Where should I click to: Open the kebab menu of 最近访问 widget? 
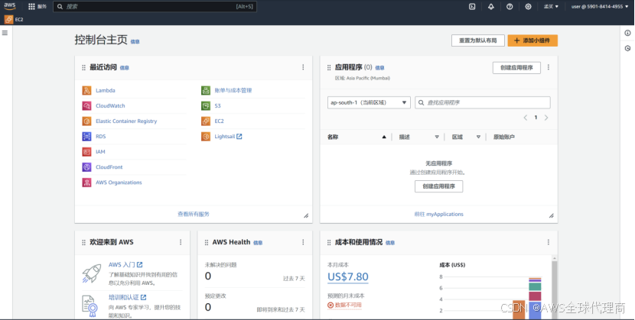pyautogui.click(x=303, y=67)
